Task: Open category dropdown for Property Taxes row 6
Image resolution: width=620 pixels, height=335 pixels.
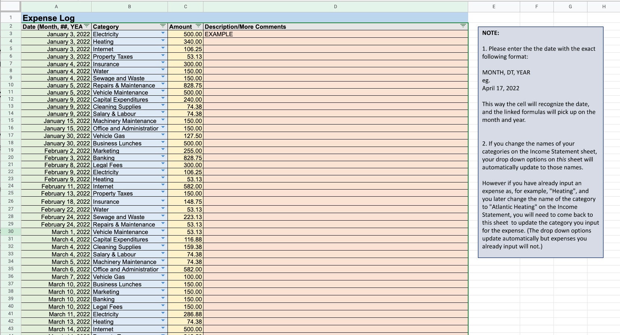Action: coord(163,56)
